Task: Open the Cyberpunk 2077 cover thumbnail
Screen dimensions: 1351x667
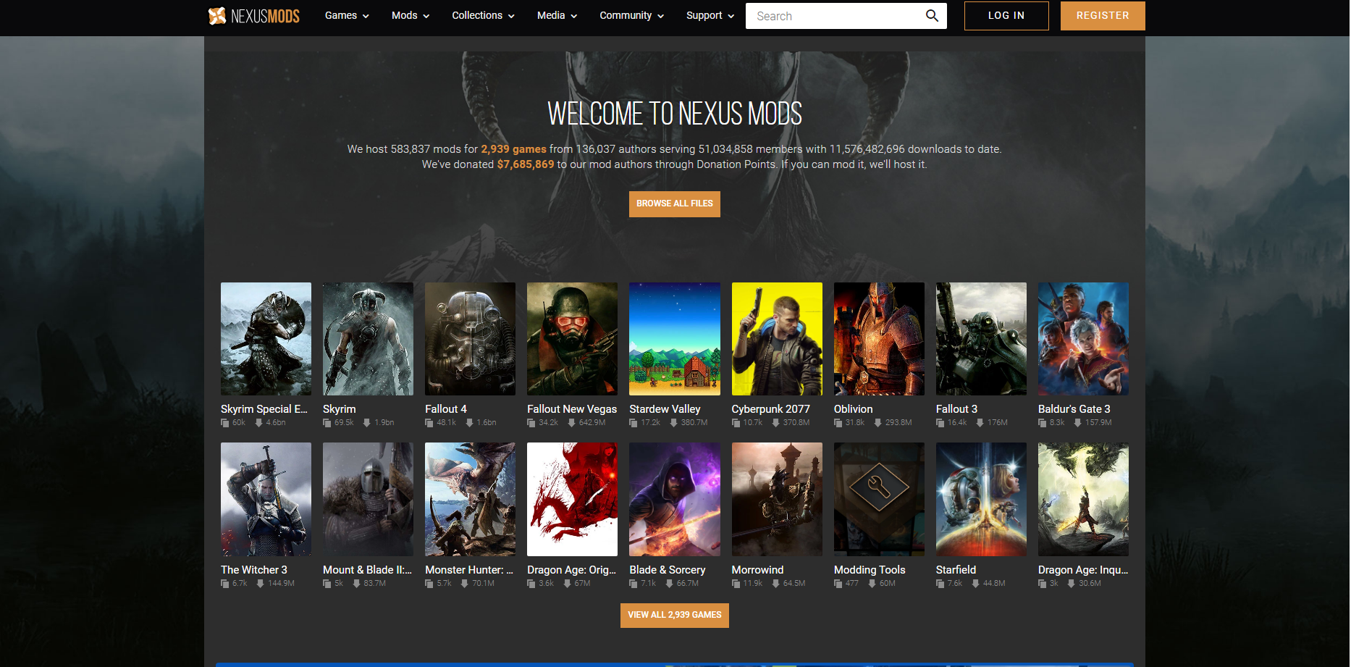Action: click(777, 339)
